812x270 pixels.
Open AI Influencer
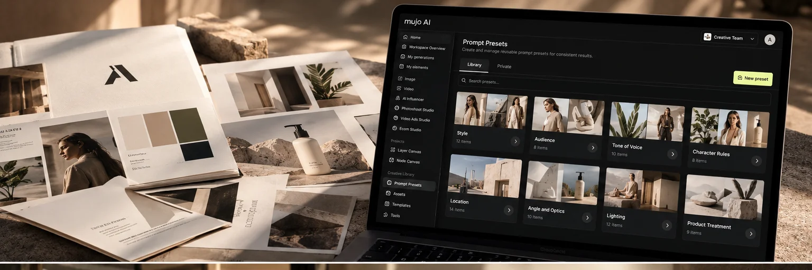(410, 99)
